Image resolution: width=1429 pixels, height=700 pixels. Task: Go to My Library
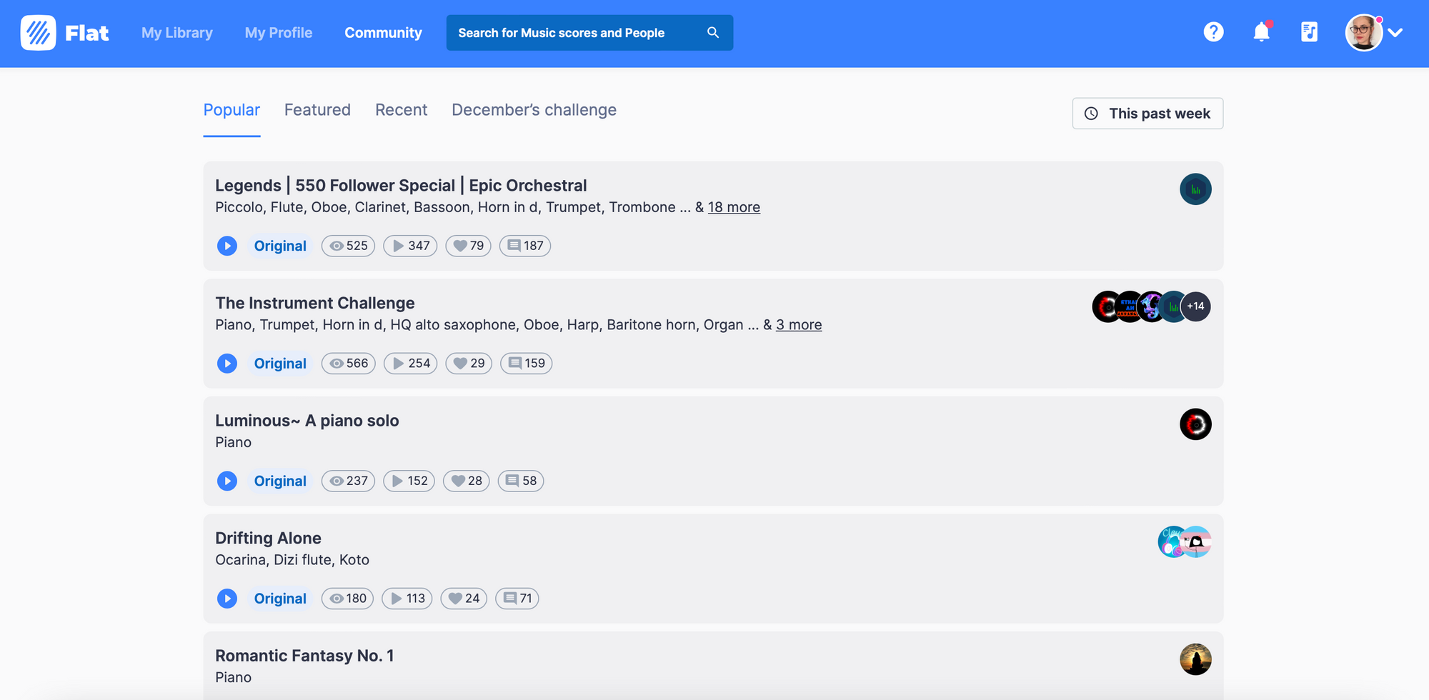pyautogui.click(x=177, y=33)
